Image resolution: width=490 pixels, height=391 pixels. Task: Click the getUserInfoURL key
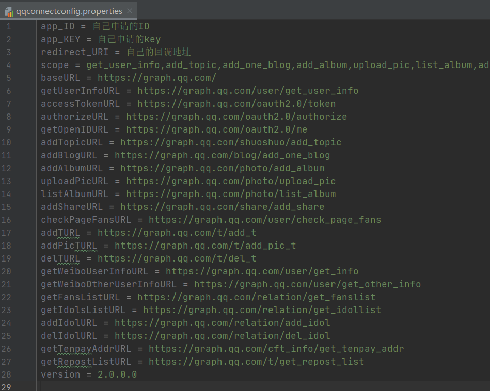click(81, 91)
